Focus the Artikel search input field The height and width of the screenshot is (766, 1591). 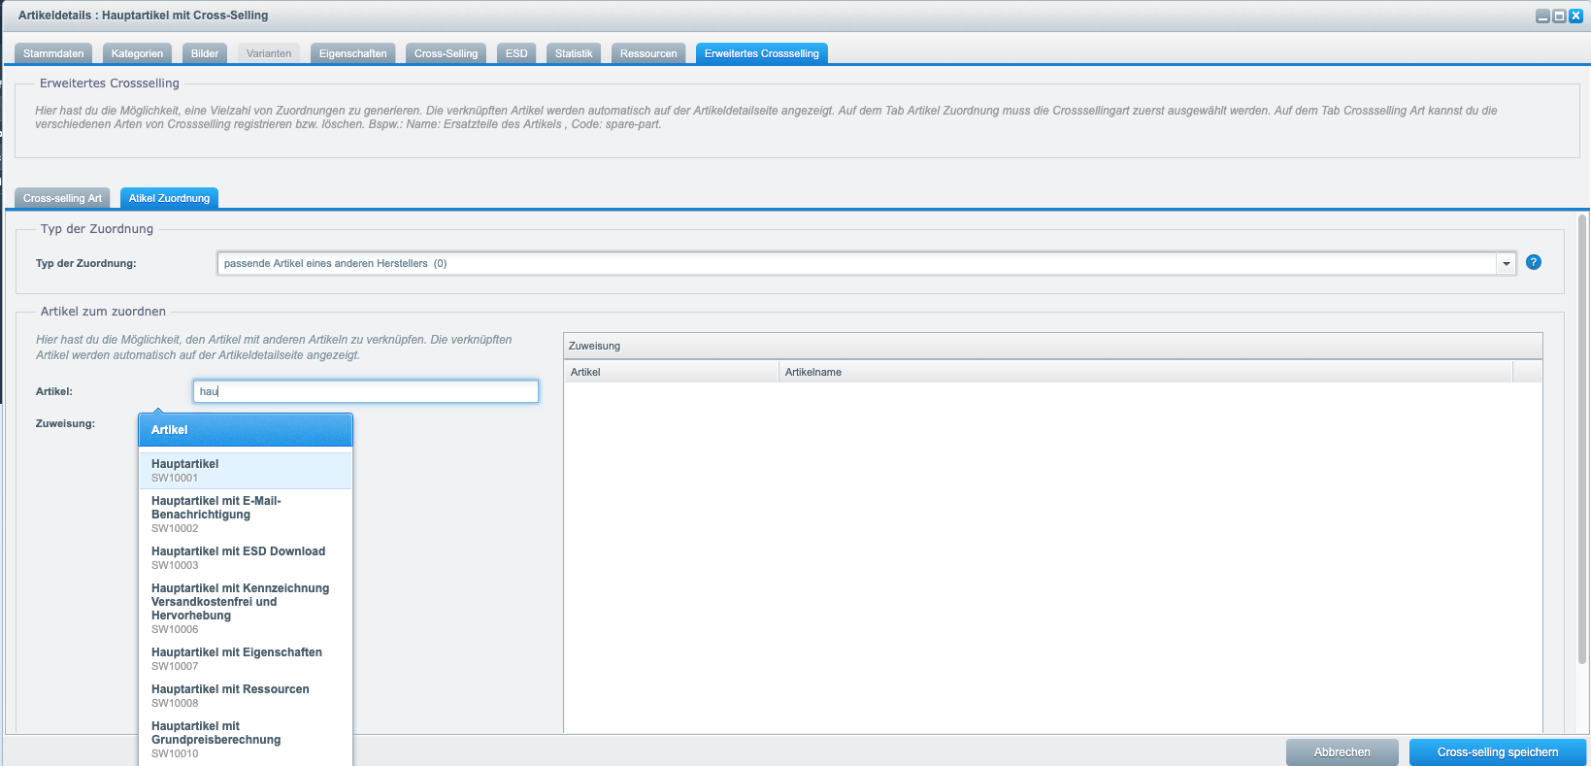click(x=366, y=391)
